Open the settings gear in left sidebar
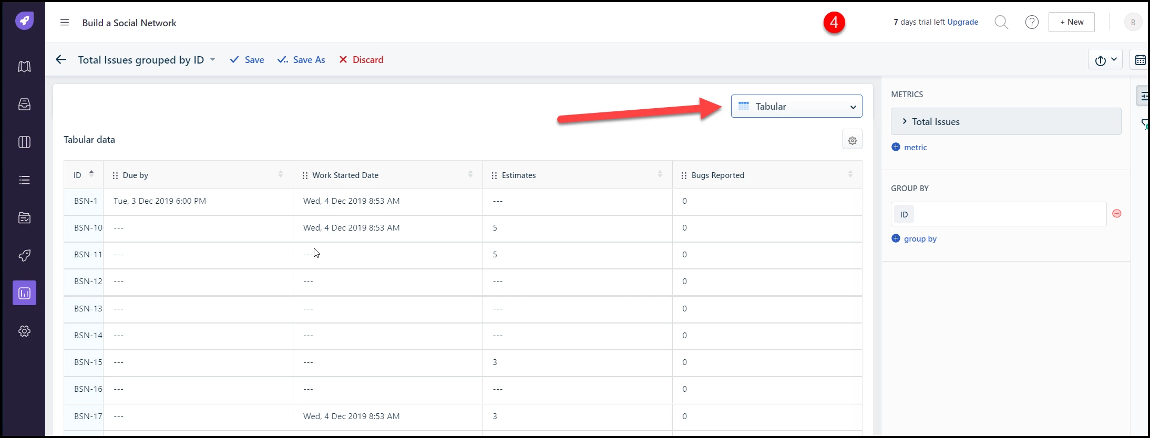The width and height of the screenshot is (1150, 438). click(x=24, y=331)
